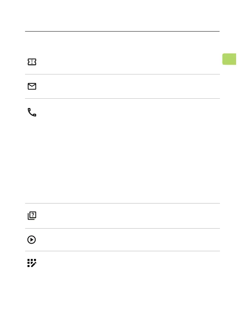Click the phone handset icon
This screenshot has width=243, height=335.
(32, 112)
